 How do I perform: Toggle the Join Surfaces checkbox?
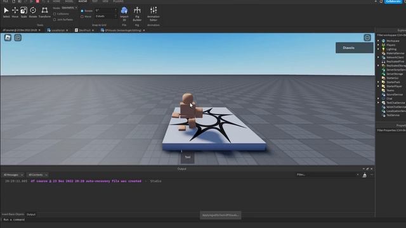coord(55,20)
